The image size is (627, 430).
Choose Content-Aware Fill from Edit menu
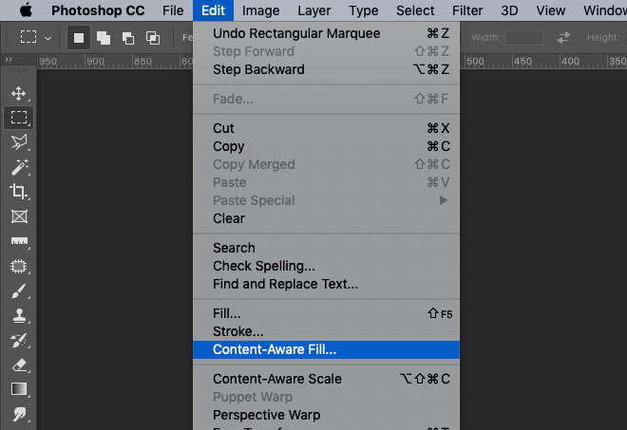coord(275,349)
